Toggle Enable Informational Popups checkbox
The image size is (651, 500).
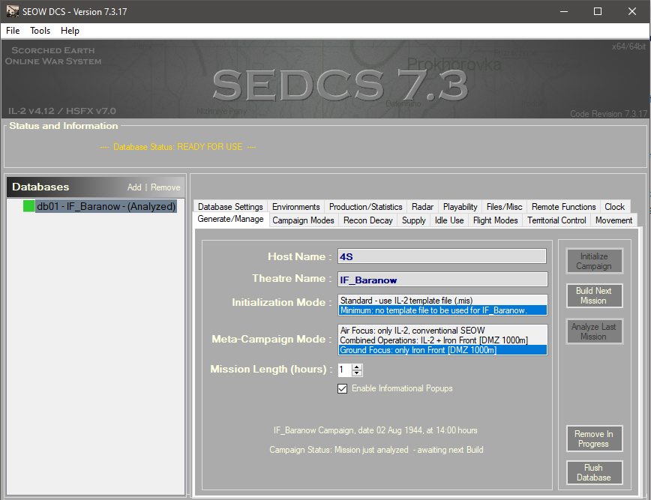pos(343,388)
